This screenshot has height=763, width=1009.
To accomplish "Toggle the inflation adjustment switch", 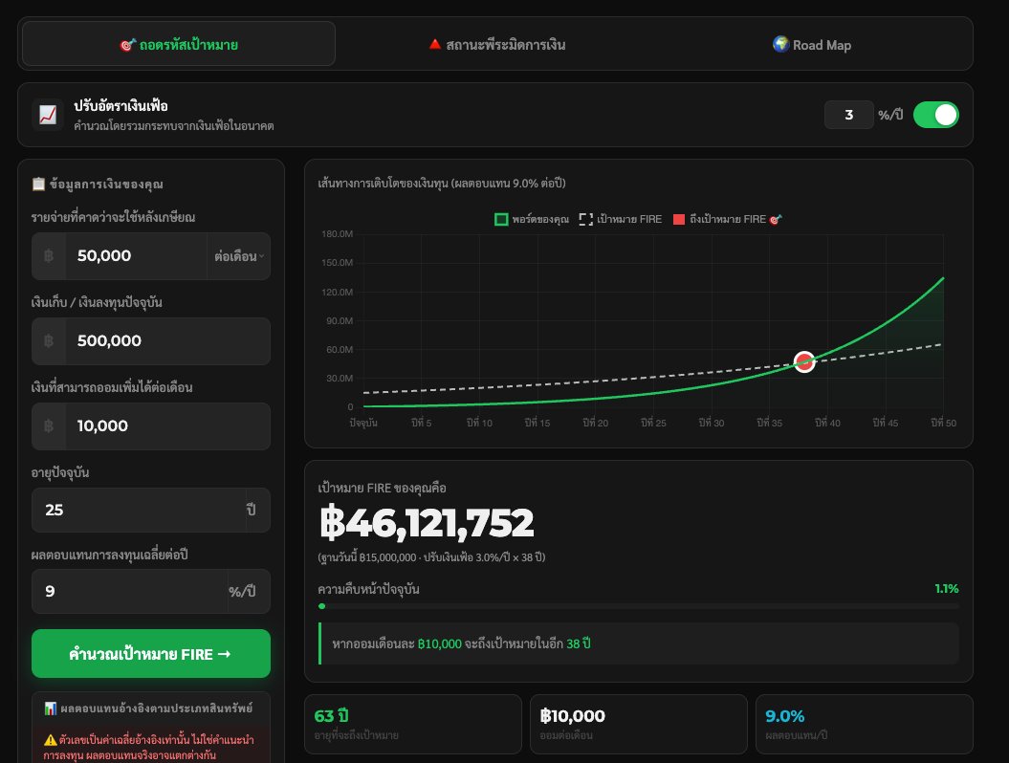I will coord(935,115).
